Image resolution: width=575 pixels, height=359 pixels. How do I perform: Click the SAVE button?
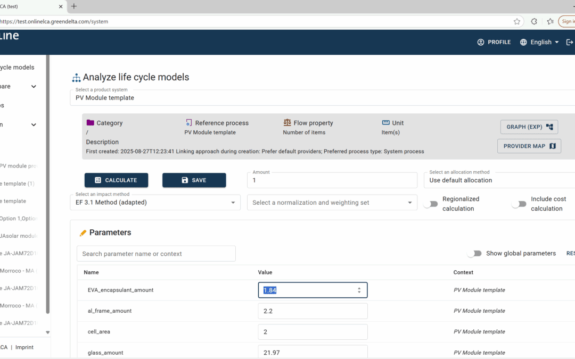pyautogui.click(x=194, y=180)
